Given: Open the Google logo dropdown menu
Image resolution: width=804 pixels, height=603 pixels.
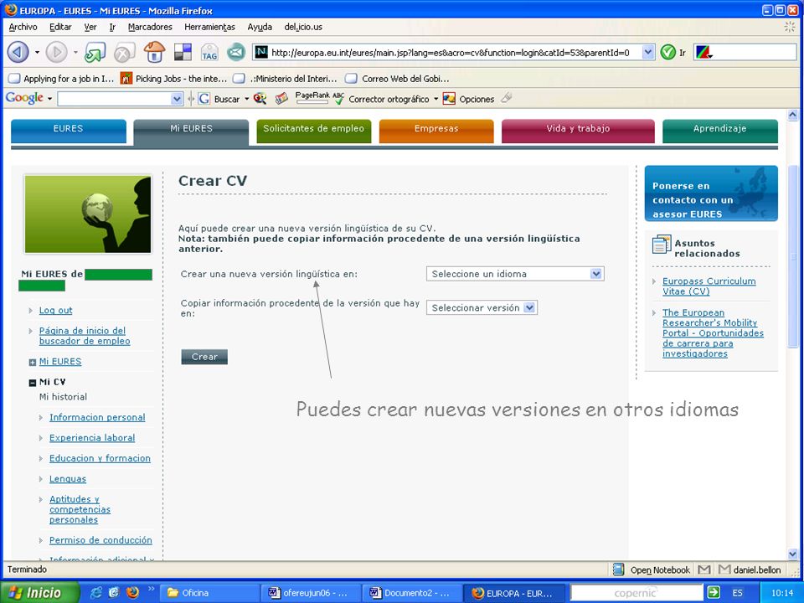Looking at the screenshot, I should (49, 99).
